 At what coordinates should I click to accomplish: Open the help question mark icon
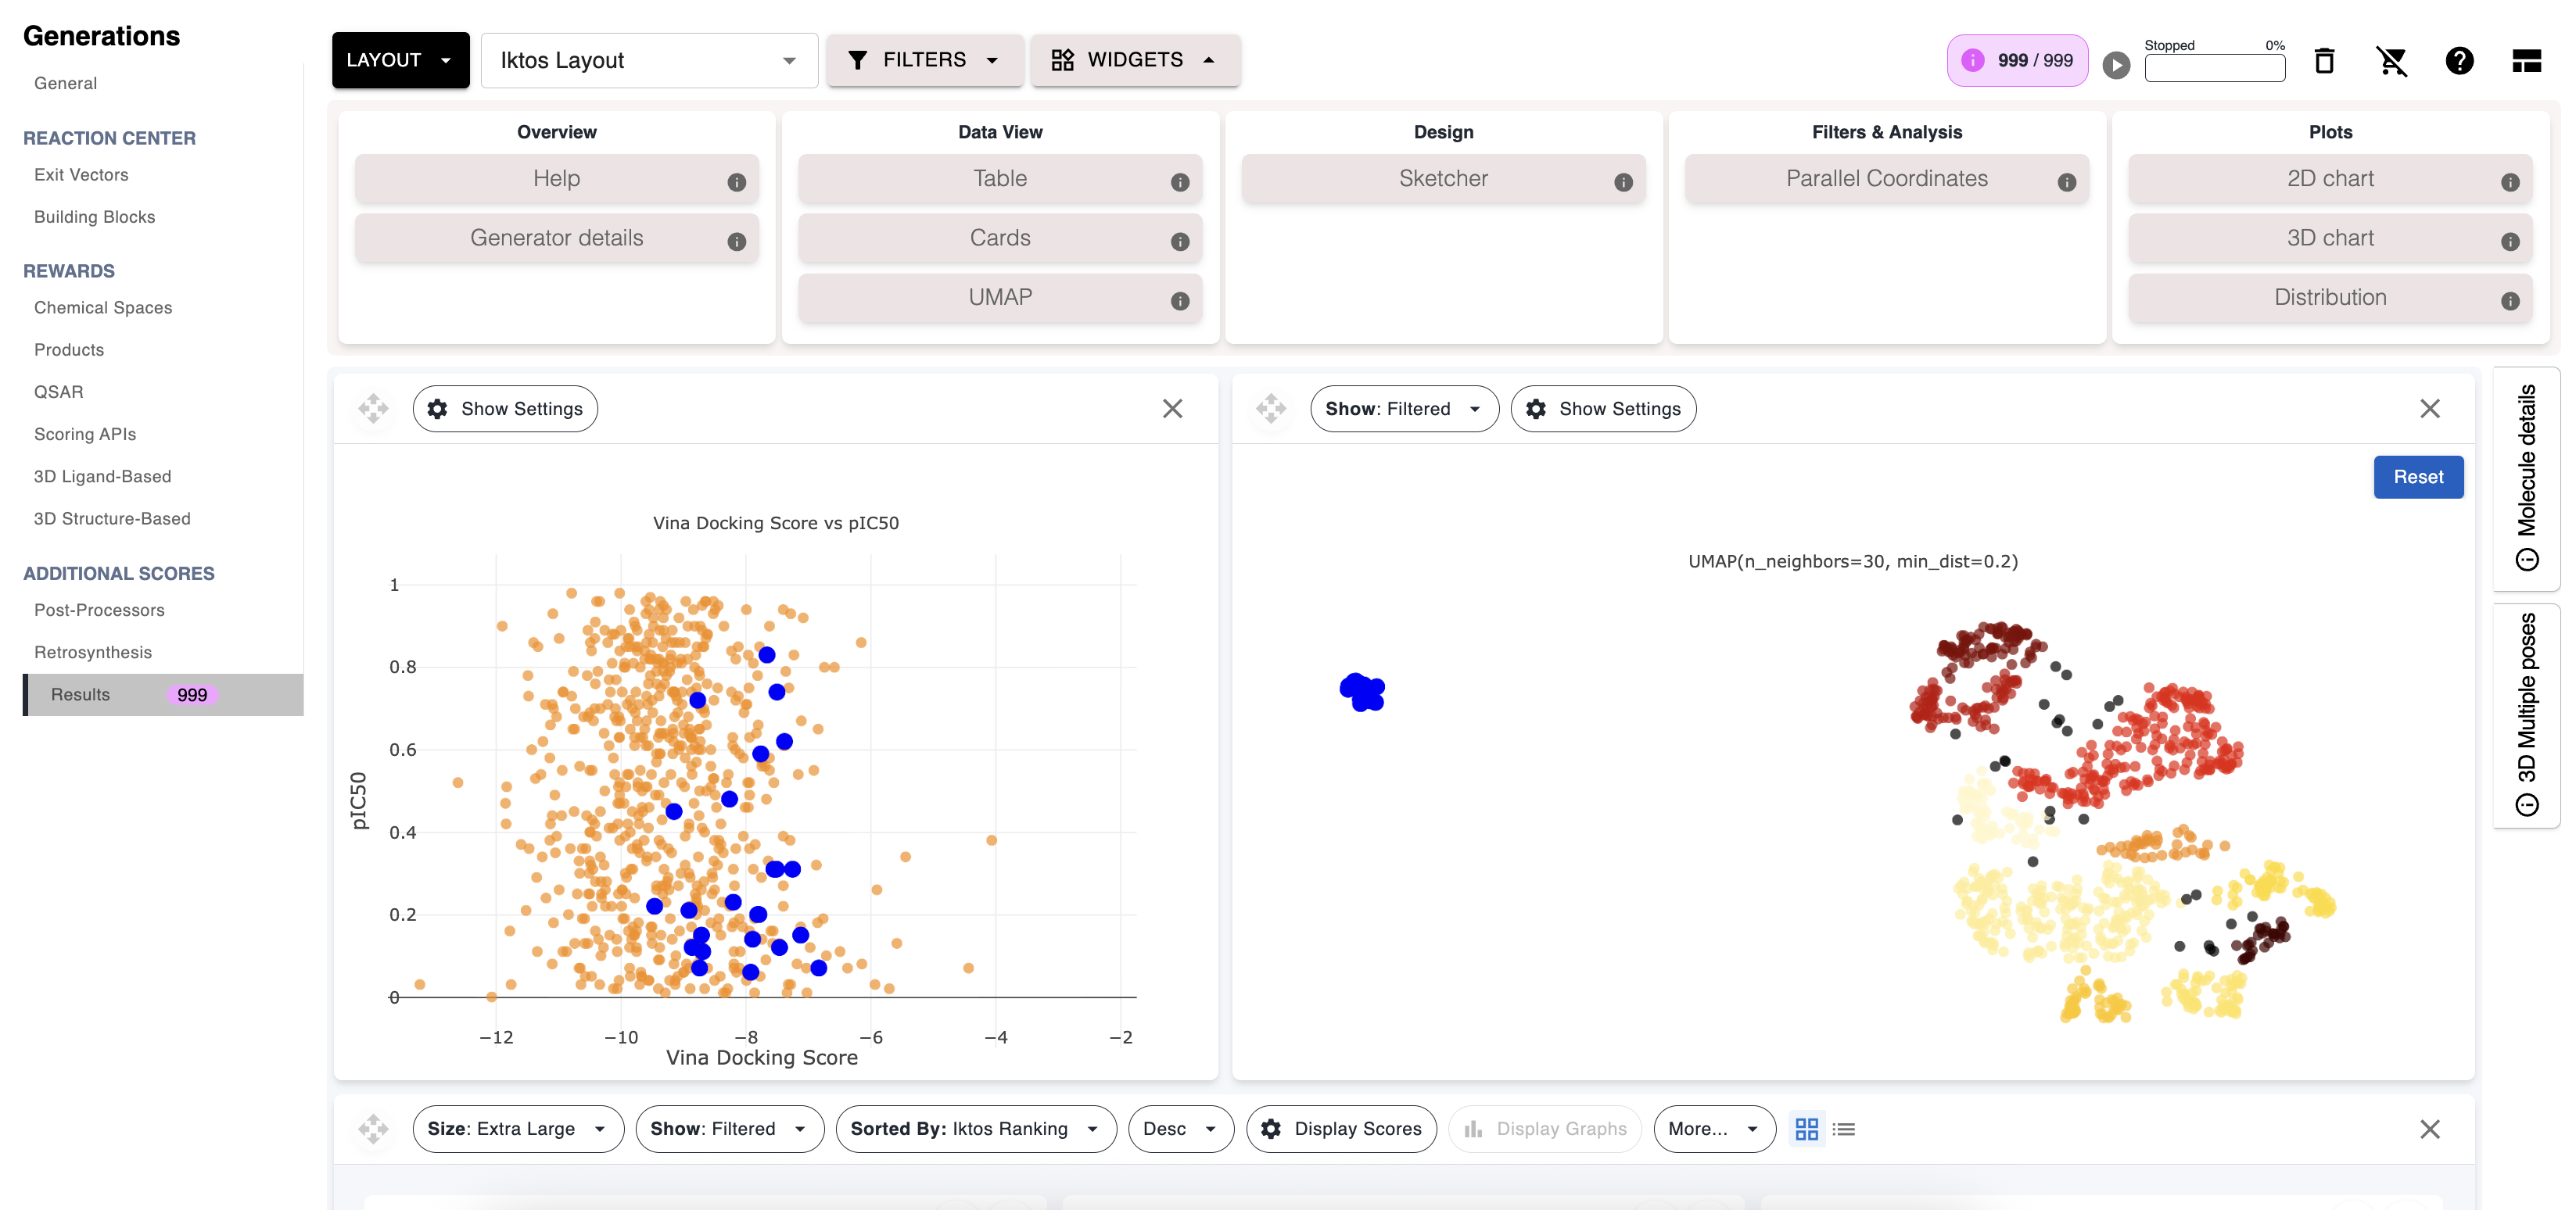tap(2459, 61)
